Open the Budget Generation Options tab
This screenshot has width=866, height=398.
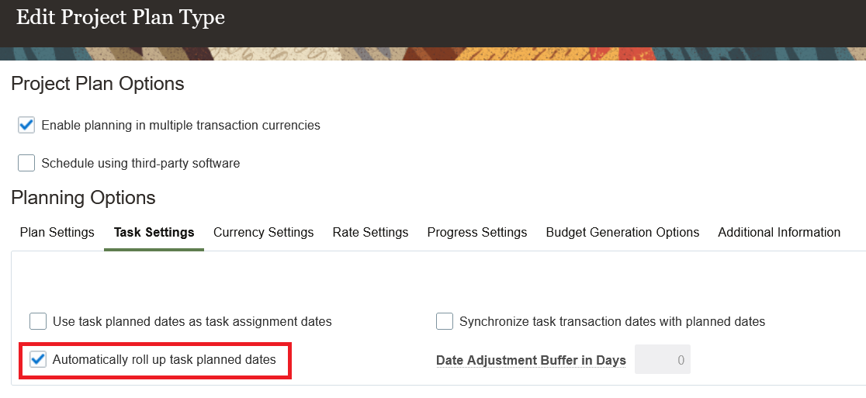[x=622, y=233]
